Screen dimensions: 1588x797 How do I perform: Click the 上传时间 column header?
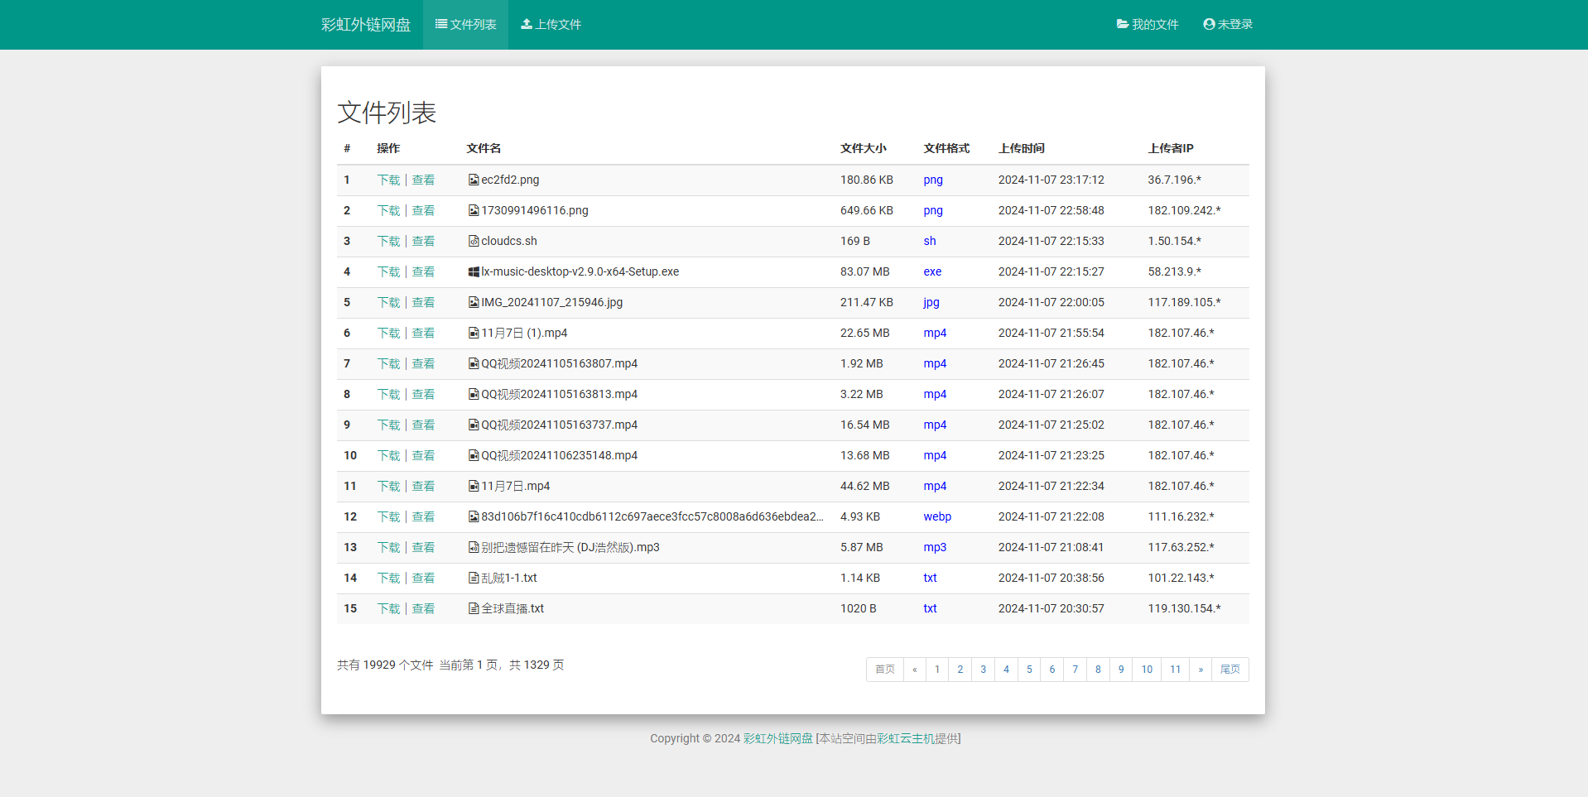click(x=1022, y=148)
